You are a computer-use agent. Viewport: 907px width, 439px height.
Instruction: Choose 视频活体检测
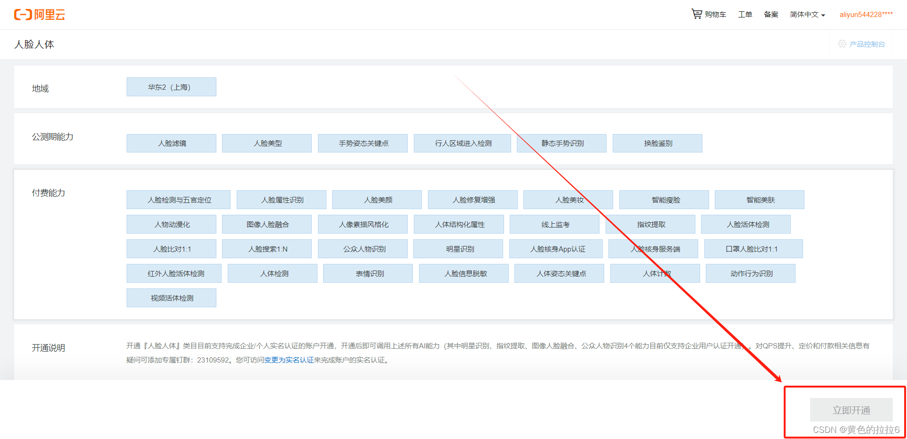(x=171, y=298)
